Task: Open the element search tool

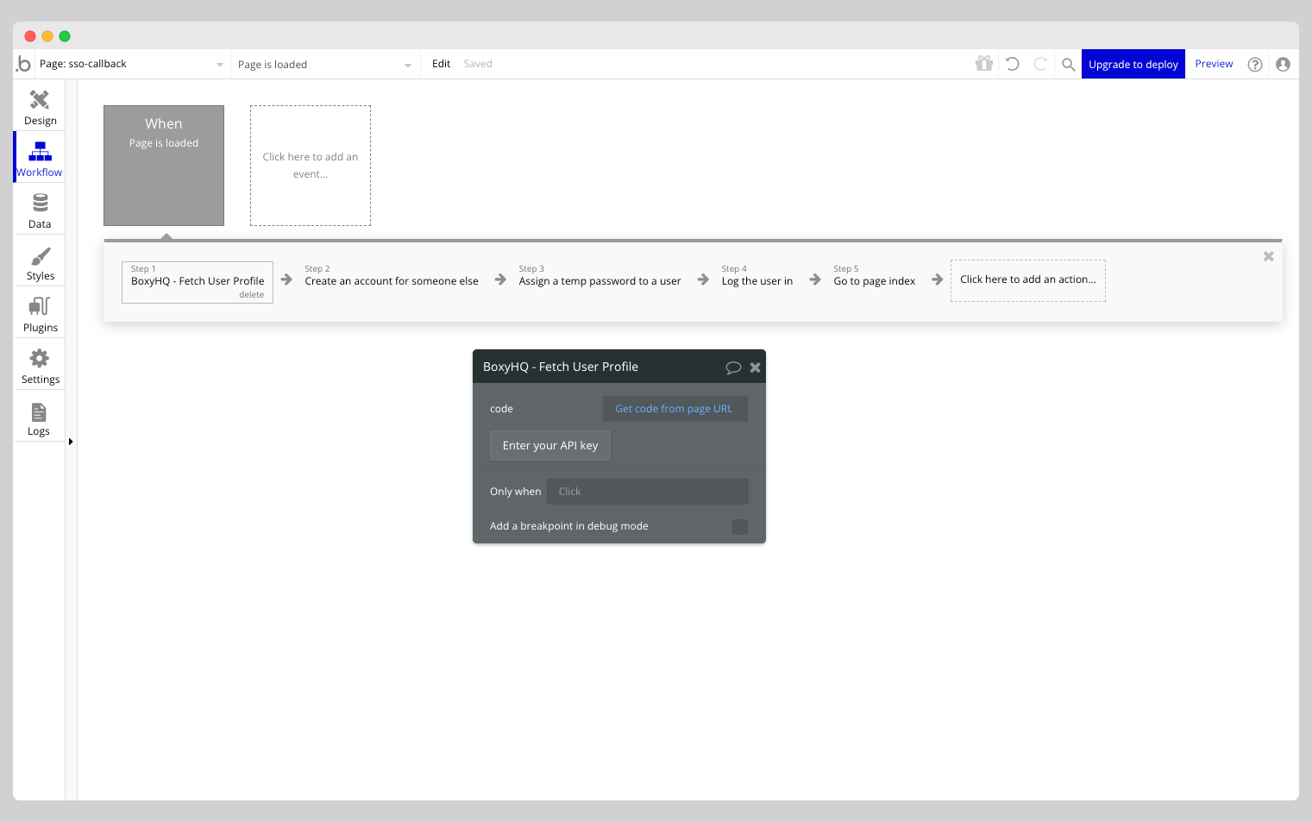Action: (1068, 63)
